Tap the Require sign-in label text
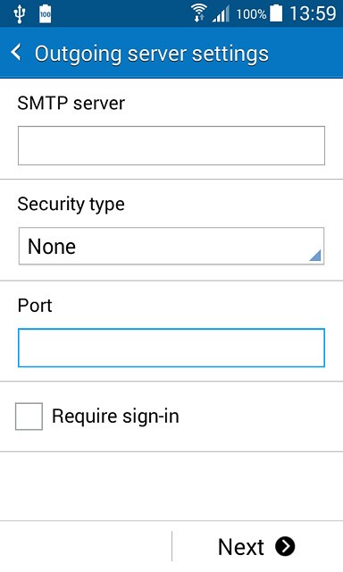The image size is (343, 572). [115, 416]
